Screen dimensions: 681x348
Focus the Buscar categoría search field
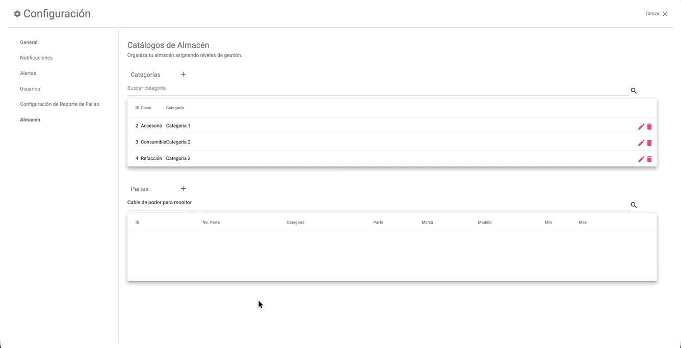click(x=377, y=88)
